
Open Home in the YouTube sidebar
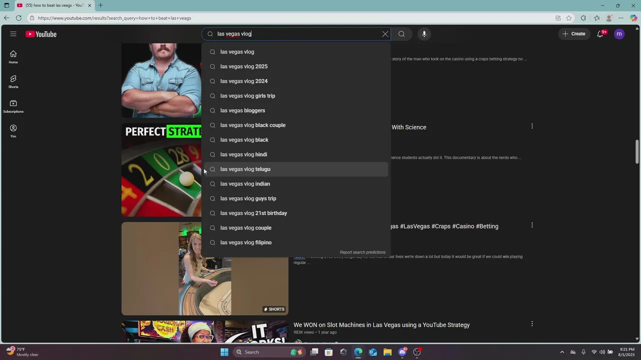click(x=13, y=57)
